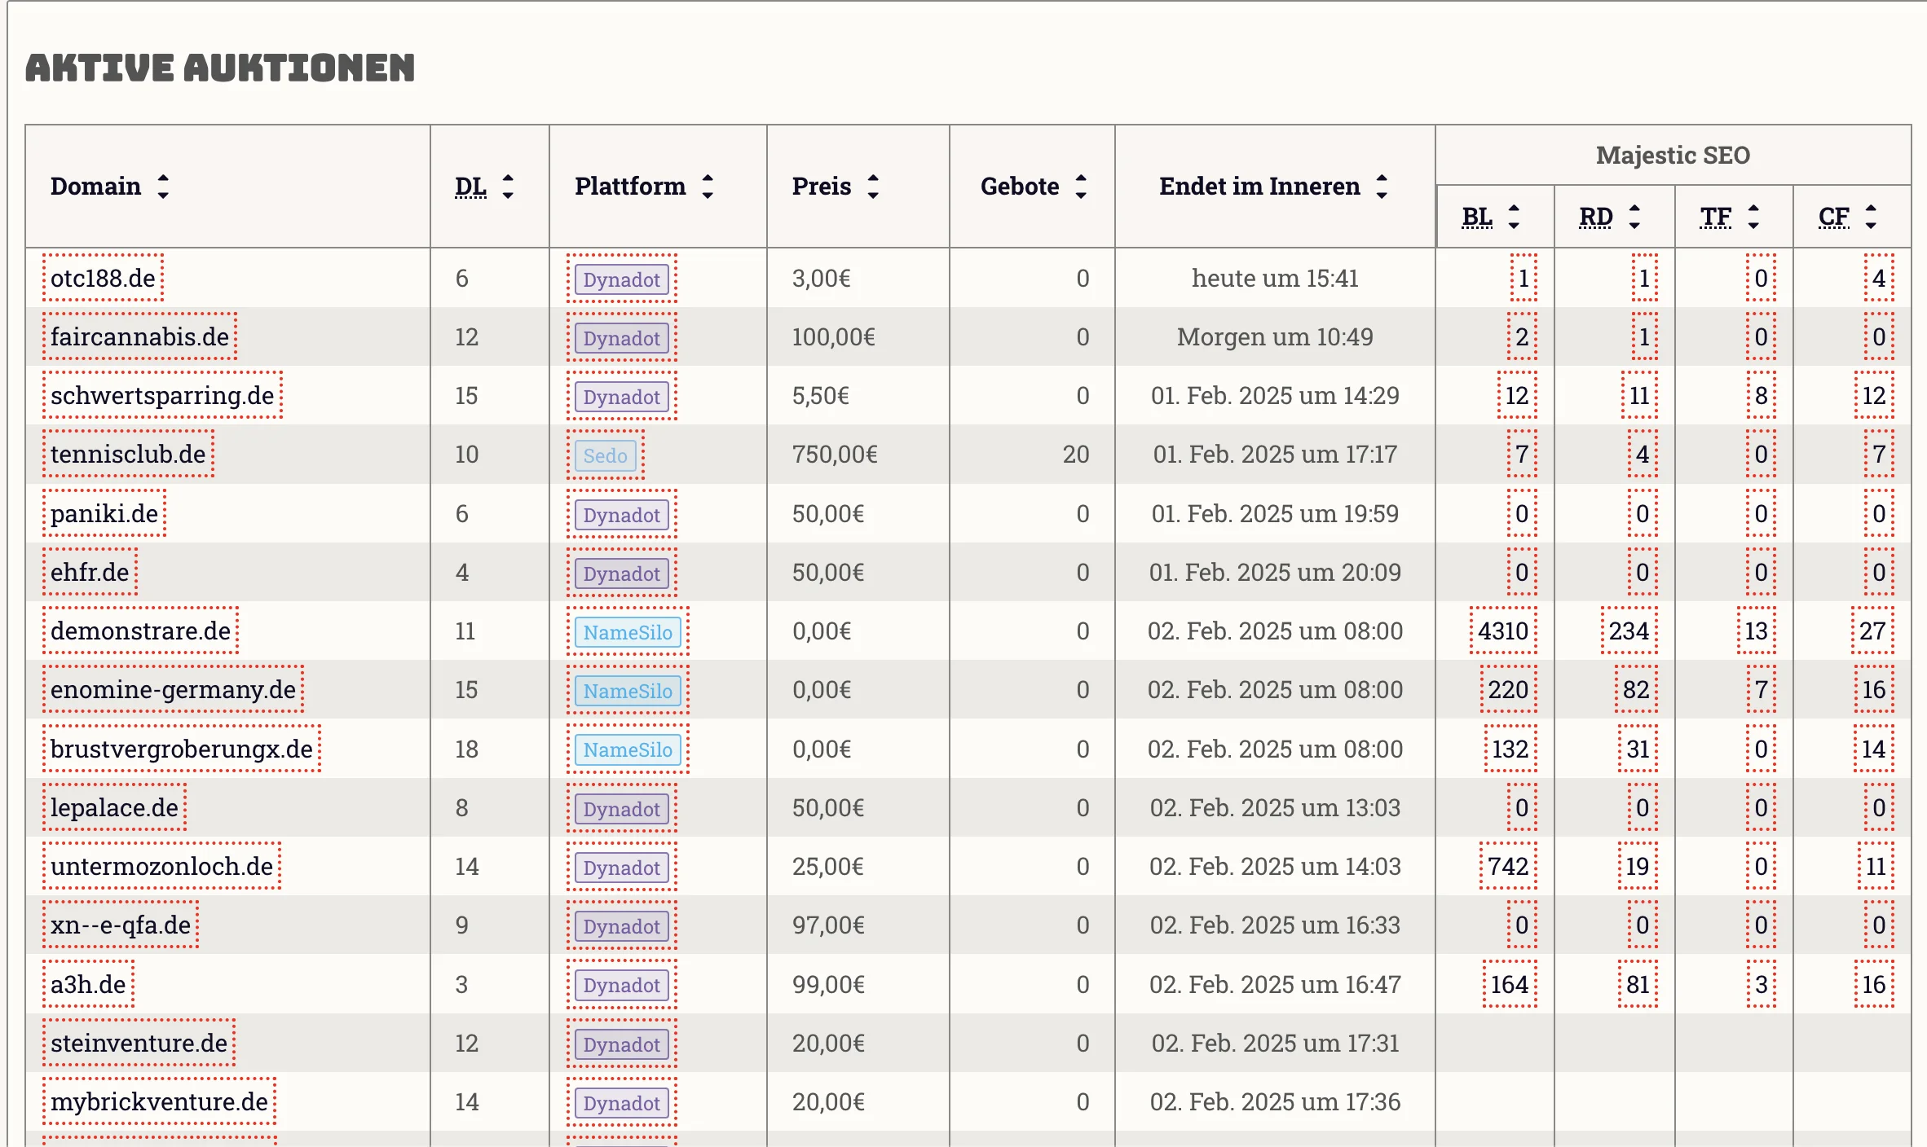
Task: Sort by RD column arrows
Action: [x=1634, y=217]
